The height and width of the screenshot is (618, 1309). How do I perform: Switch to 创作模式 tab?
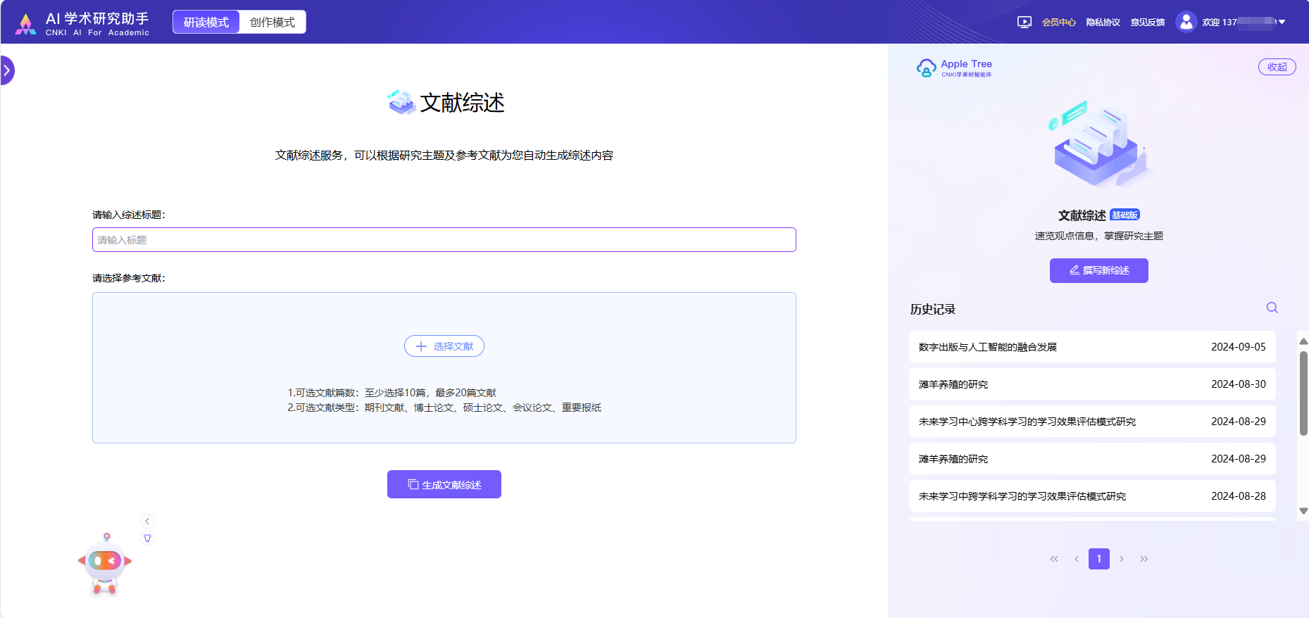click(x=273, y=23)
